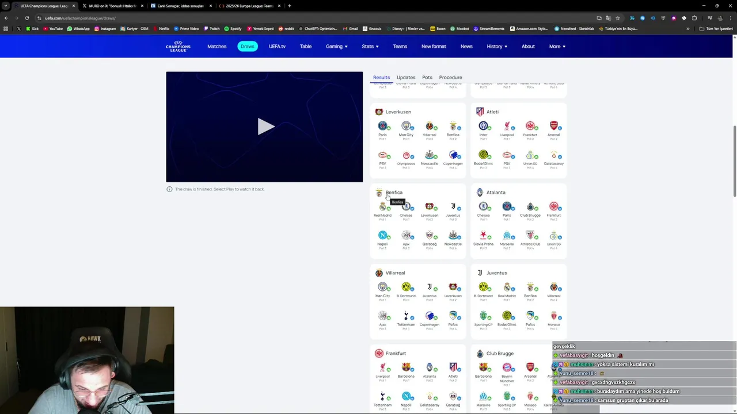Open the History dropdown menu
The width and height of the screenshot is (737, 414).
coord(497,46)
